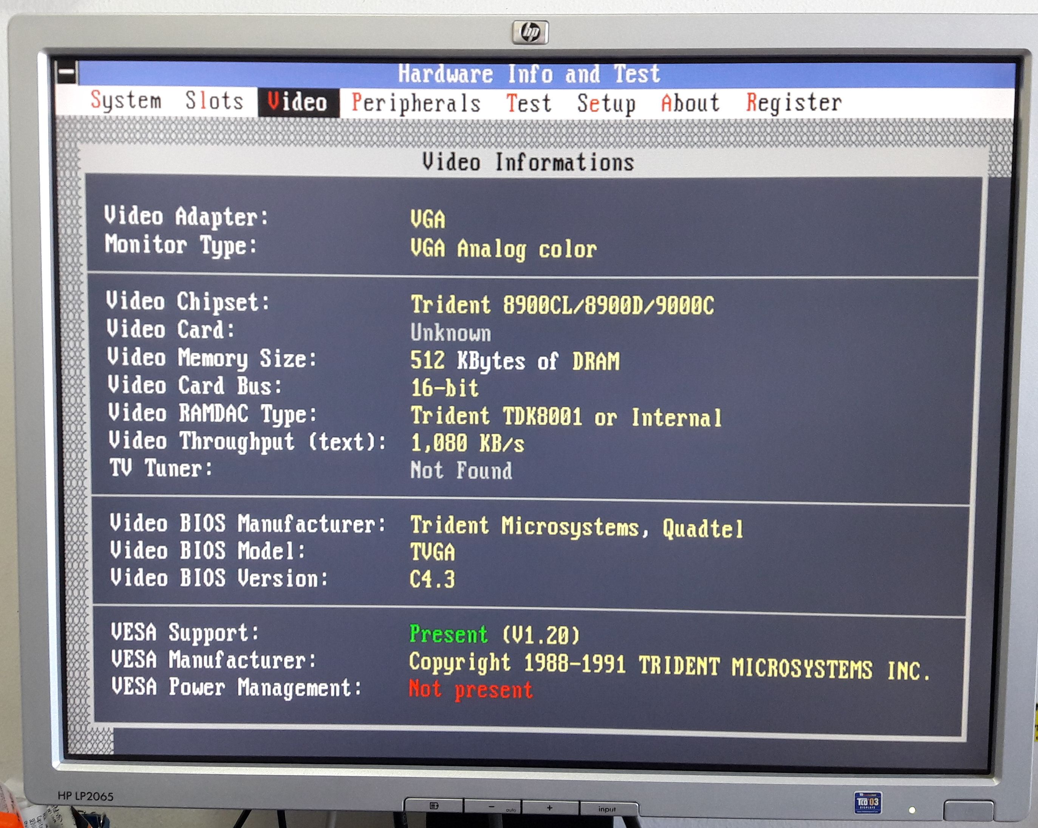1038x828 pixels.
Task: Open the Register menu
Action: [x=794, y=102]
